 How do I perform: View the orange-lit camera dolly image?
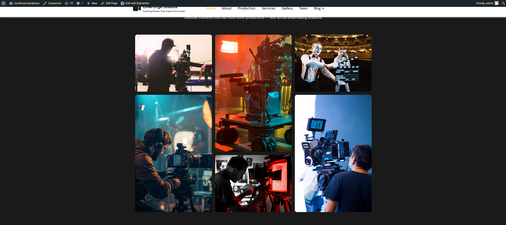tap(253, 93)
